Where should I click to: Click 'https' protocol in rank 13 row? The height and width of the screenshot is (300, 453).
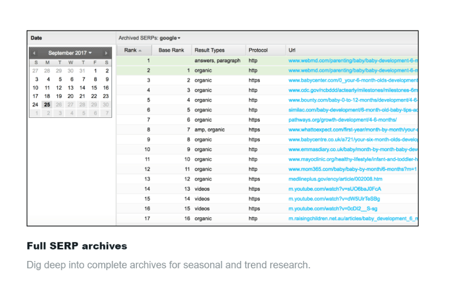(254, 179)
